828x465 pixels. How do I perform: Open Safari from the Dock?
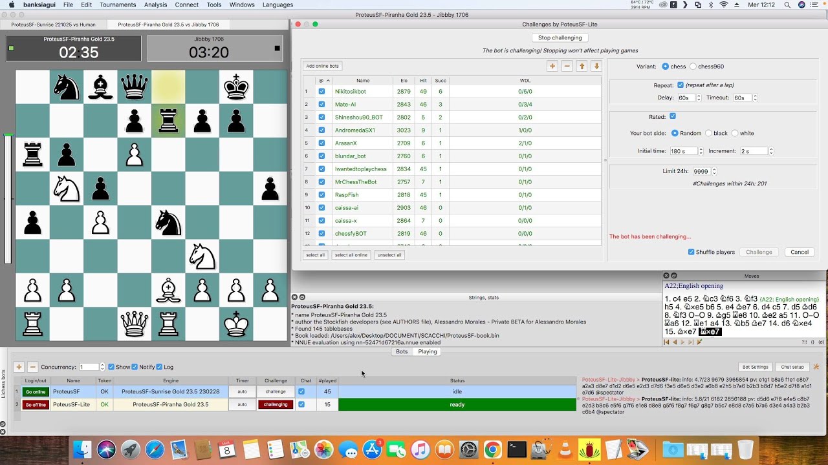coord(155,449)
